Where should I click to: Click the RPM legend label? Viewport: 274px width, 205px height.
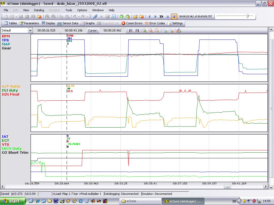[x=6, y=36]
